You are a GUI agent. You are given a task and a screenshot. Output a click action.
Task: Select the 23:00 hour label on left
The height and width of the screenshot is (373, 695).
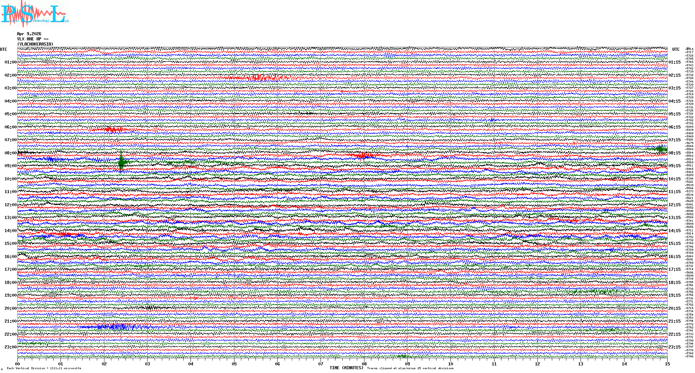pyautogui.click(x=10, y=347)
